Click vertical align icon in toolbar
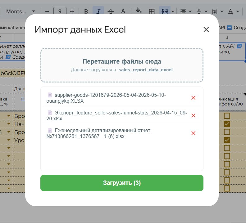 (x=199, y=11)
